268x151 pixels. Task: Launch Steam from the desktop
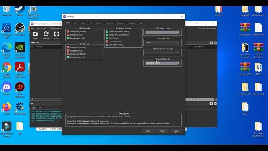point(20,10)
